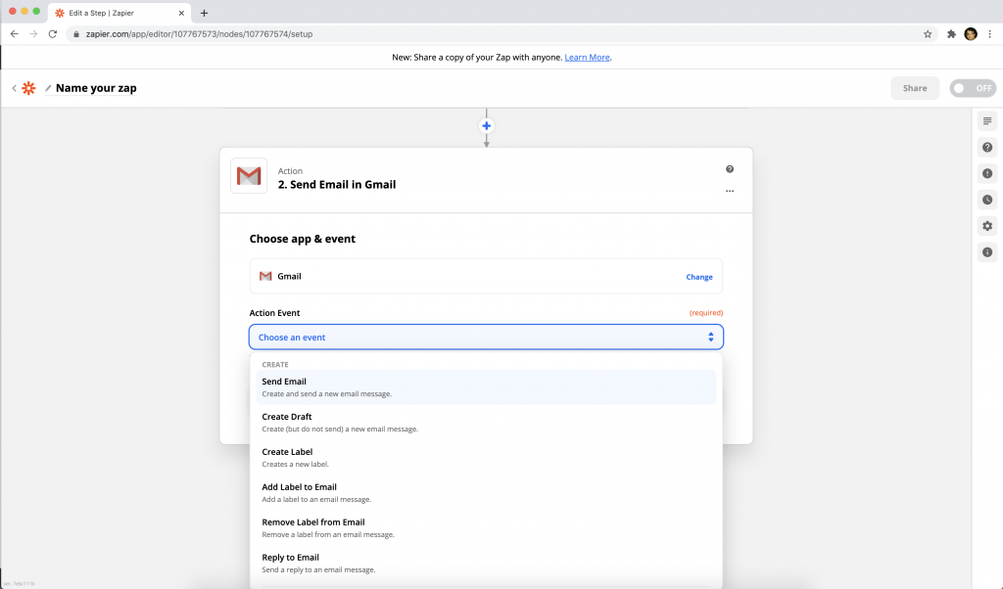Open a new browser tab
Screen dimensions: 1003x589
204,13
